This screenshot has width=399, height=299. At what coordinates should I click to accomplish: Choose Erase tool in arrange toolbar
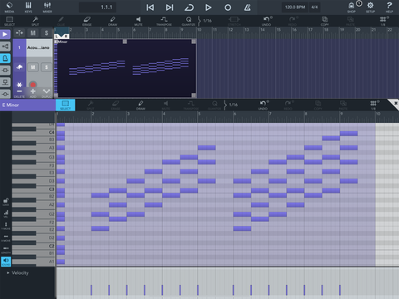[x=87, y=21]
